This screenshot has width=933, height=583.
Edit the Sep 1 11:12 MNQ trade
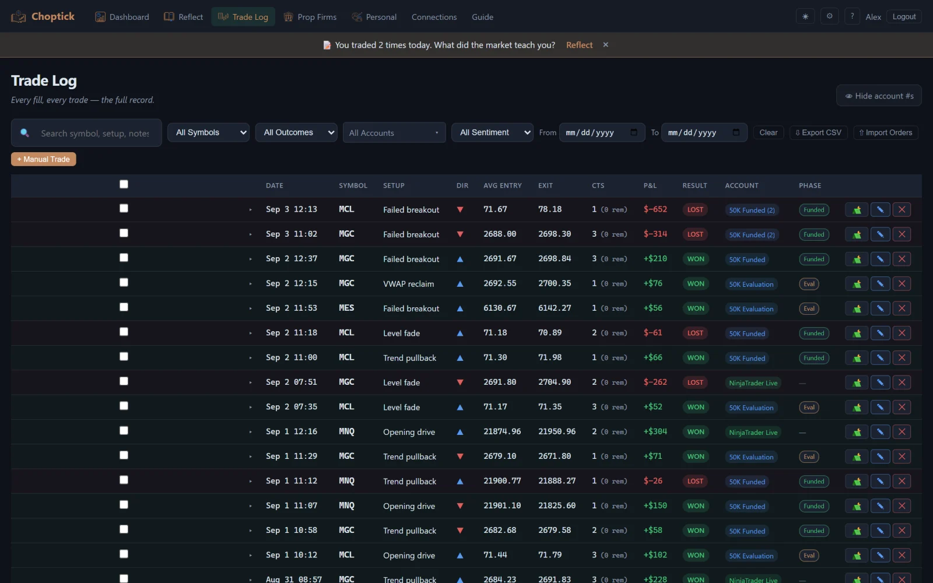point(880,482)
